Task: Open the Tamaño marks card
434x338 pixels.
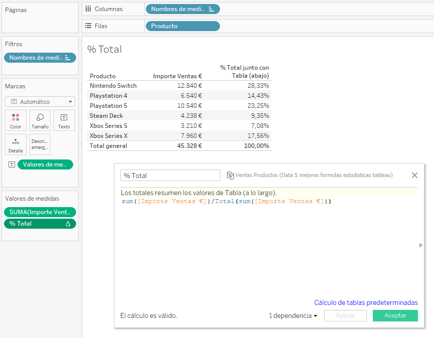Action: (x=40, y=120)
